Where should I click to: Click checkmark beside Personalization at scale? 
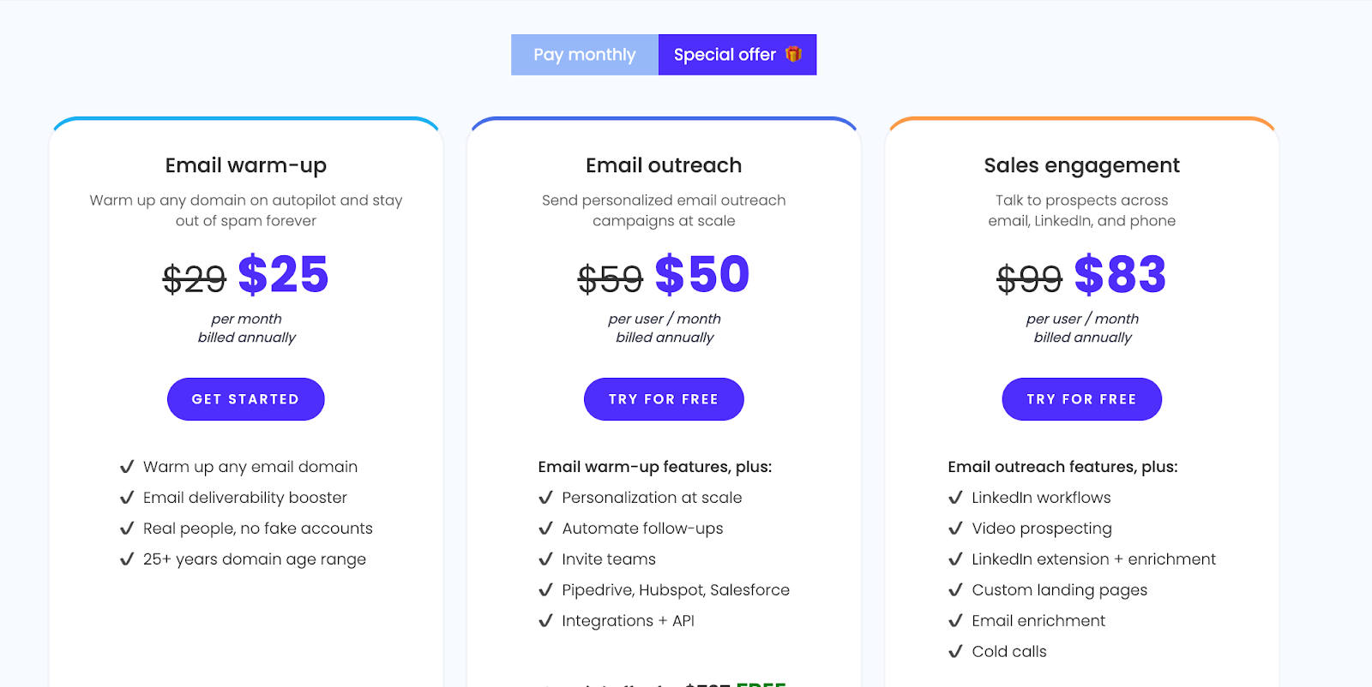545,498
